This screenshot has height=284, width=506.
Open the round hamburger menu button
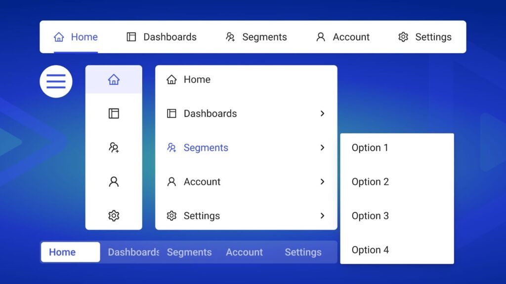(56, 81)
